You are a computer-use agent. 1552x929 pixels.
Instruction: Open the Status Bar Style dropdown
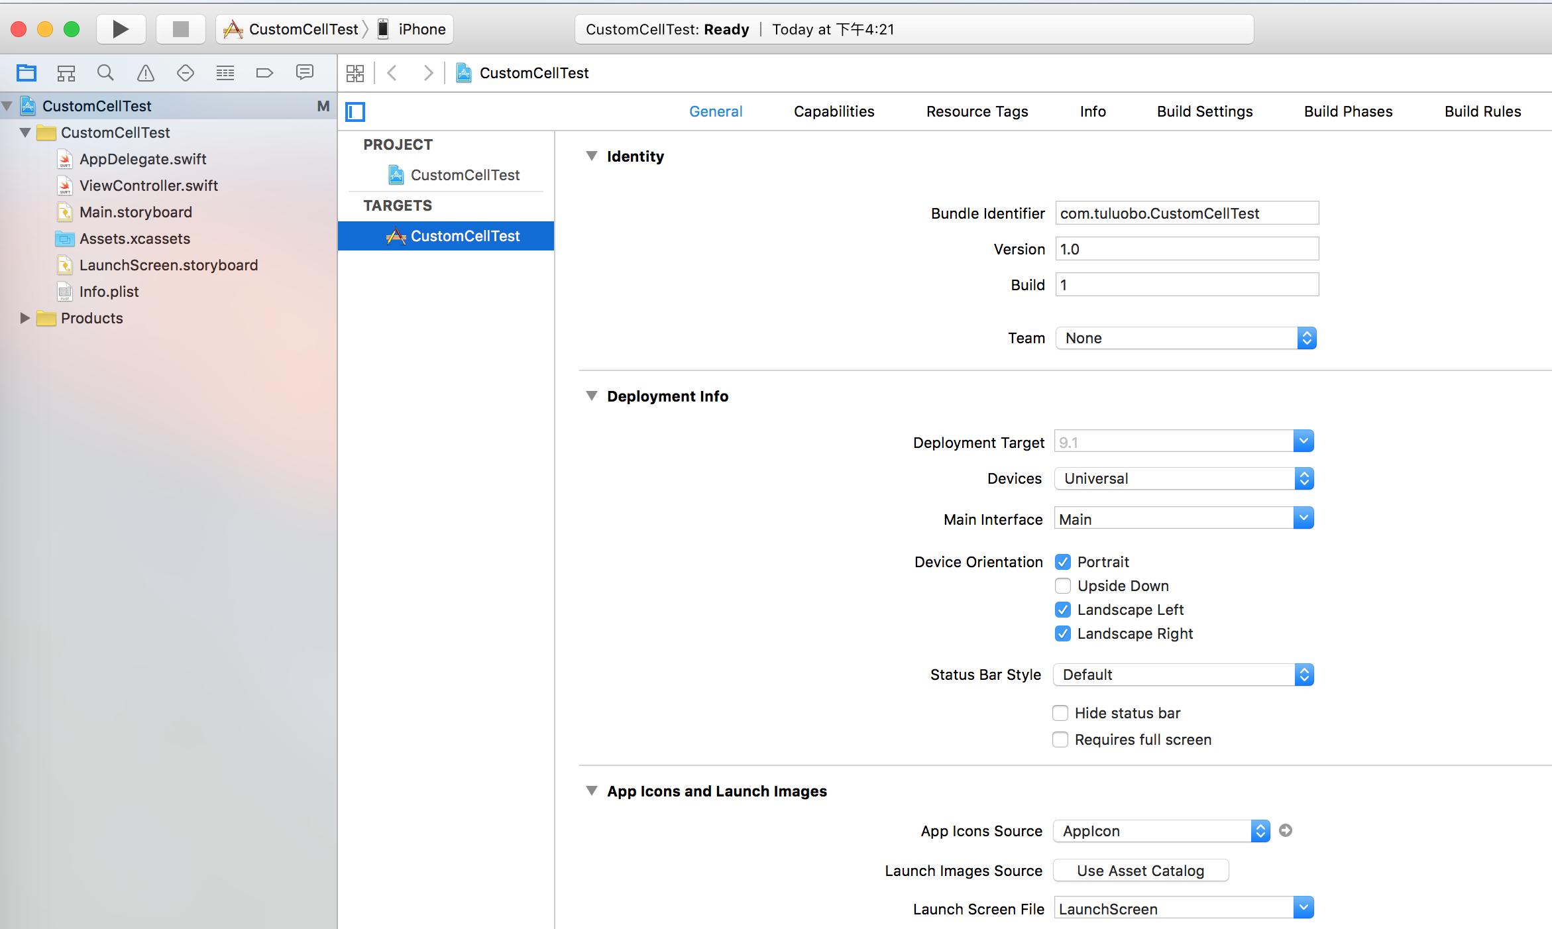[1184, 675]
